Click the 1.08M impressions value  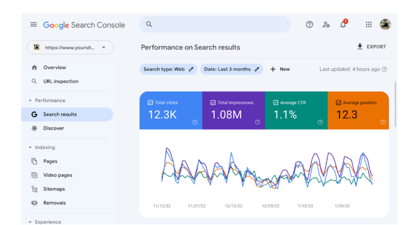[x=226, y=115]
